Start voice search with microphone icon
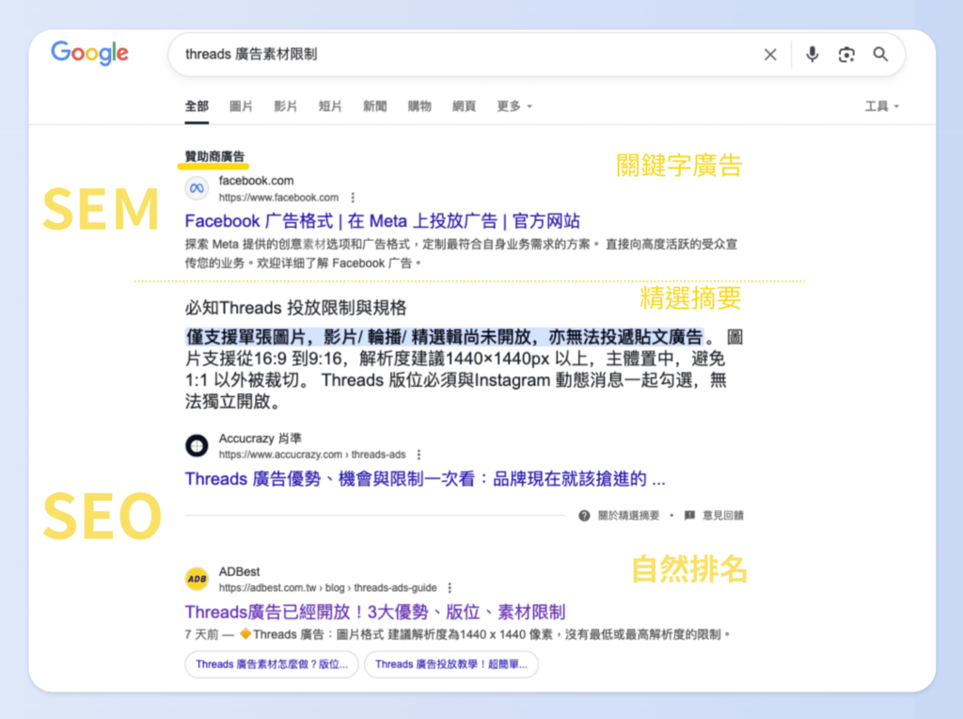Image resolution: width=963 pixels, height=719 pixels. [813, 55]
